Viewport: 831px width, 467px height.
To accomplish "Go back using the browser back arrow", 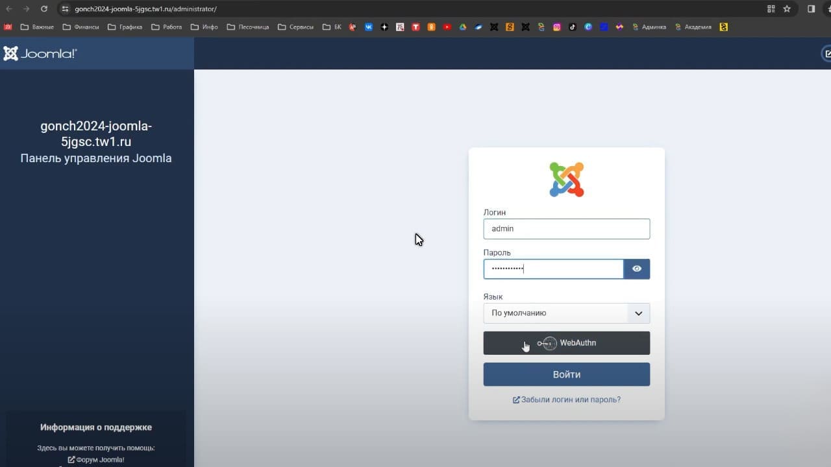I will coord(9,9).
